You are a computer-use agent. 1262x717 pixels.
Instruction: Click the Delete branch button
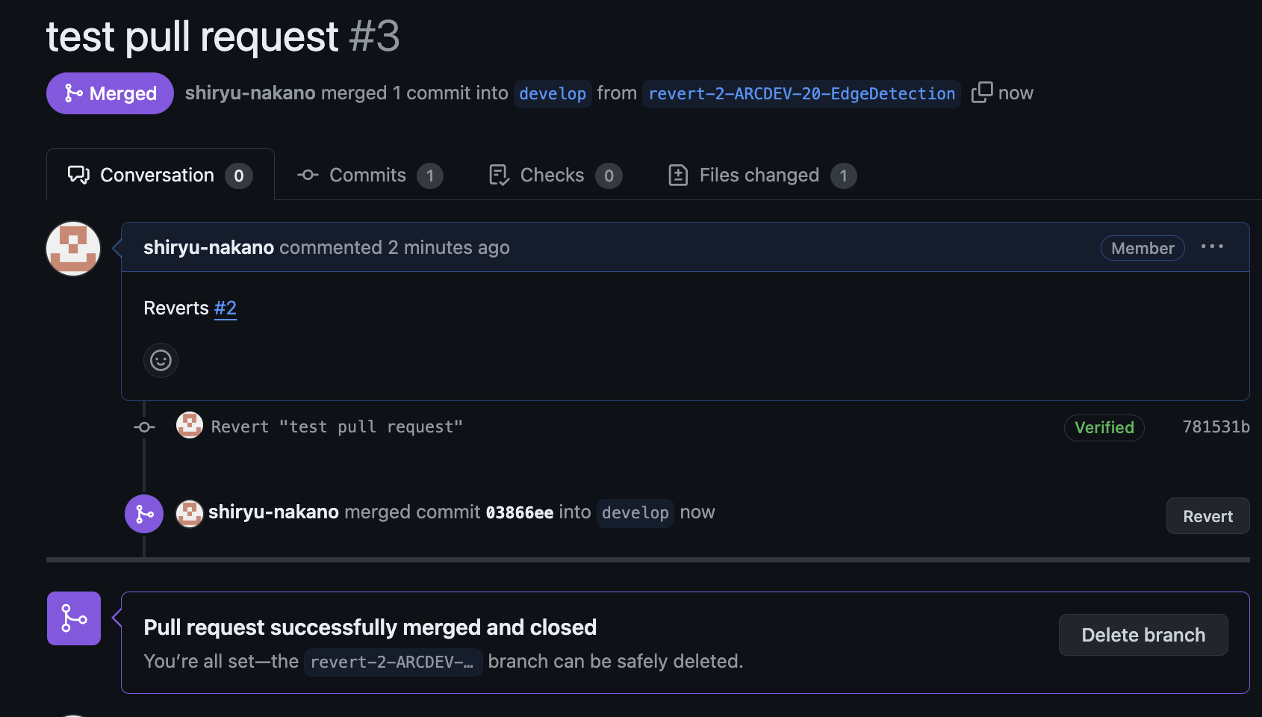[1143, 635]
